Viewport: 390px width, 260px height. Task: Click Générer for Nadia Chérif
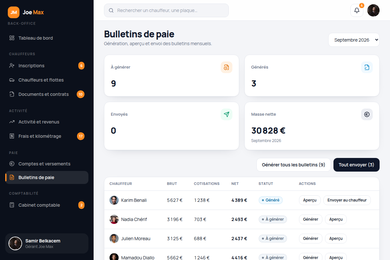[x=311, y=219]
